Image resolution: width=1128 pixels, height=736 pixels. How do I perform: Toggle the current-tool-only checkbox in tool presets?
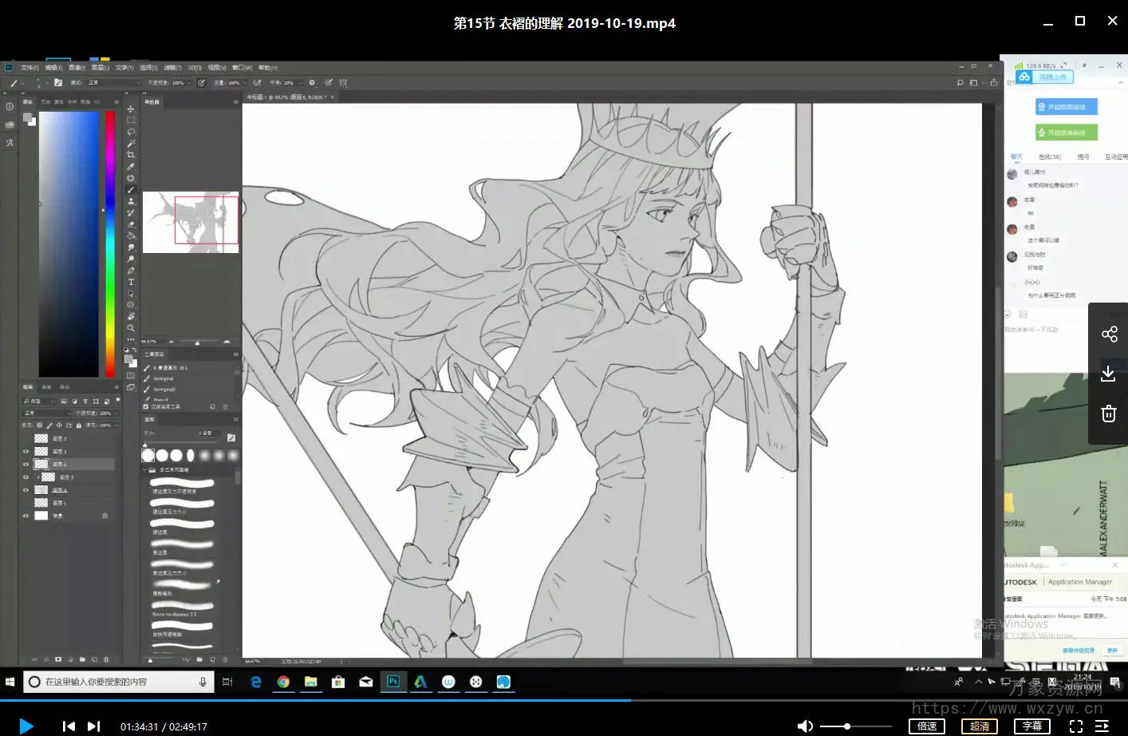coord(146,406)
